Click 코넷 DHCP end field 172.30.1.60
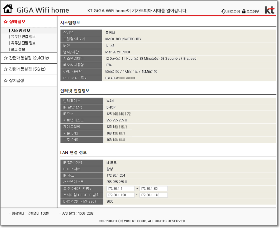This screenshot has width=280, height=228. pyautogui.click(x=153, y=188)
